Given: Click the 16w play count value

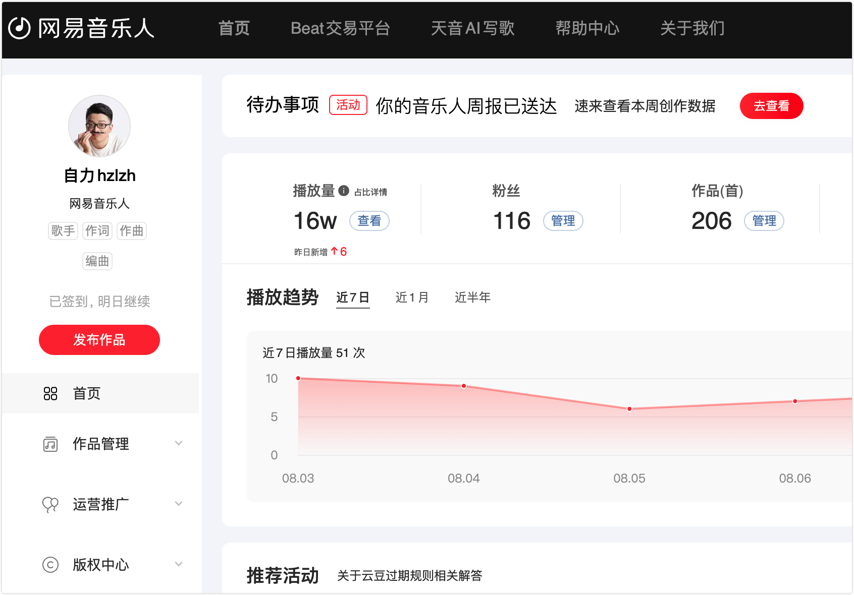Looking at the screenshot, I should [315, 221].
